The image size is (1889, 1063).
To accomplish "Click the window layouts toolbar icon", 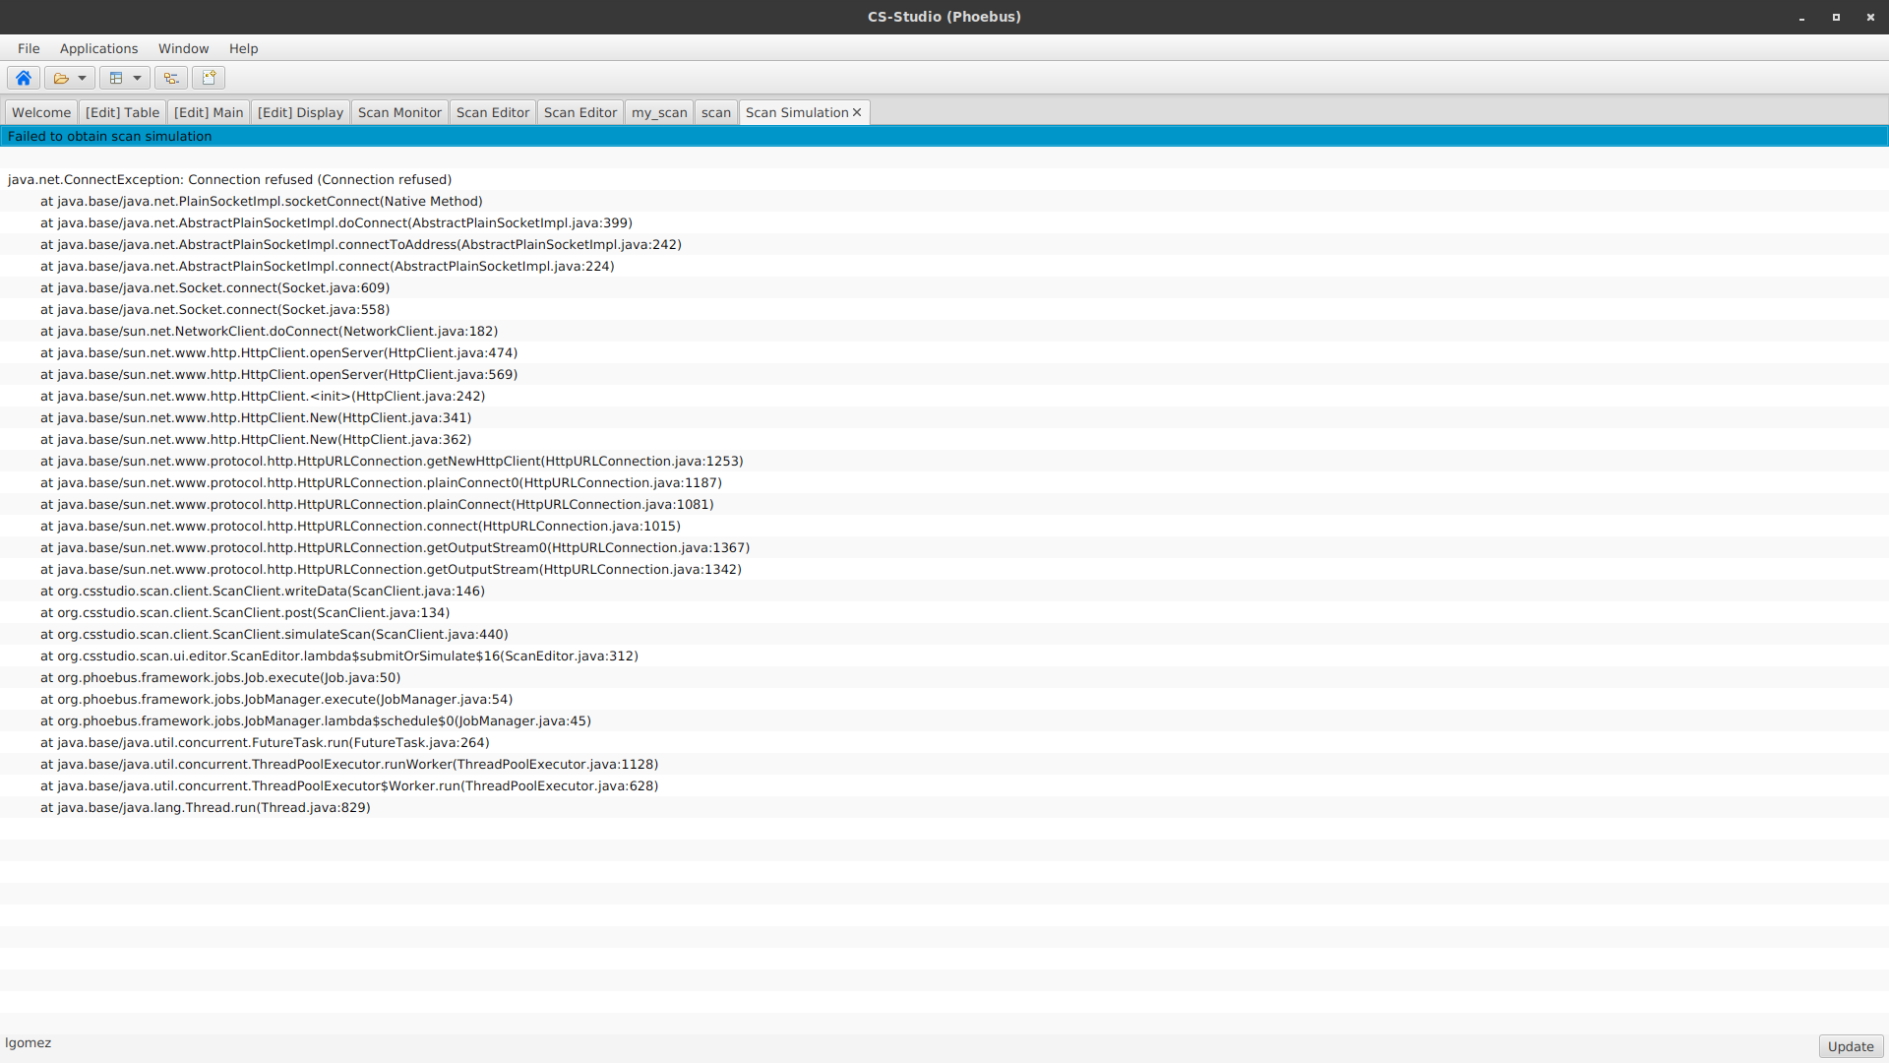I will pyautogui.click(x=117, y=78).
